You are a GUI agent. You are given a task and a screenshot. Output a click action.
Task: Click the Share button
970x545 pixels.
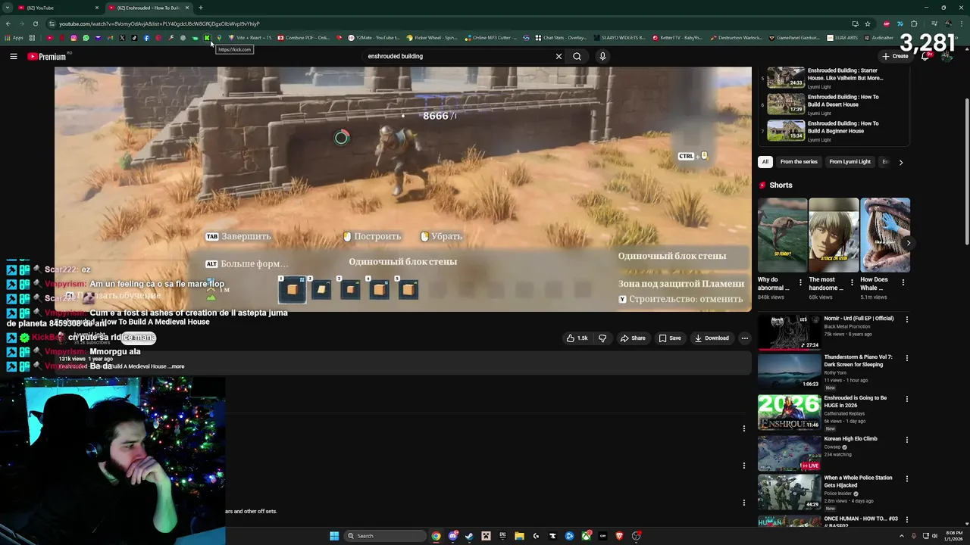click(633, 338)
